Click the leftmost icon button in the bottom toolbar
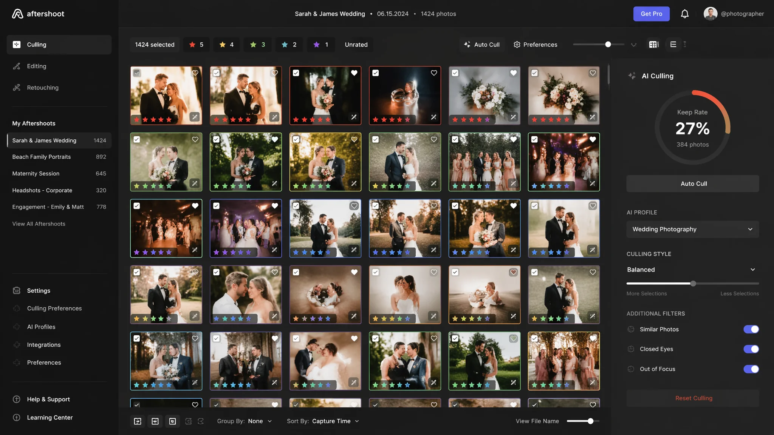The height and width of the screenshot is (435, 774). (x=138, y=421)
